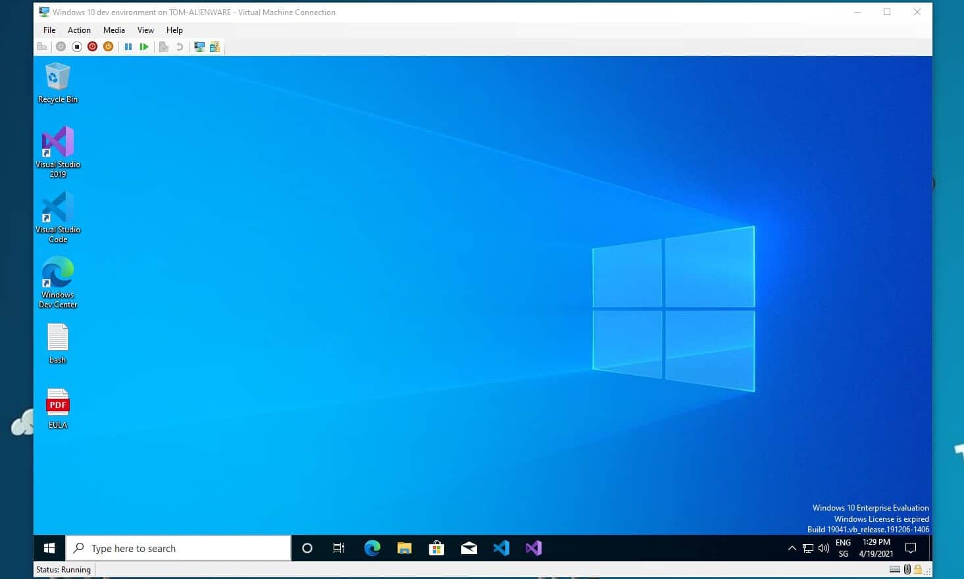Click the keyboard icon in the VM status bar
Screen dimensions: 964x579
(894, 570)
